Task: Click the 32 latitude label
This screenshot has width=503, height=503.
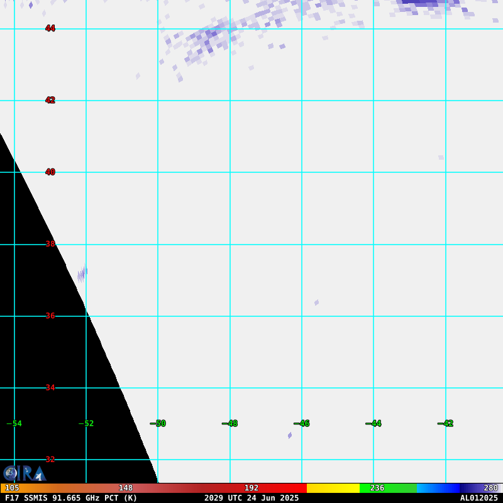Action: 50,460
